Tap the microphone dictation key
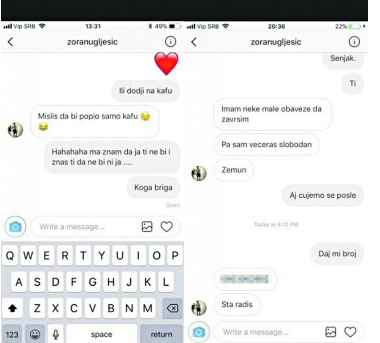The height and width of the screenshot is (343, 380). 56,334
